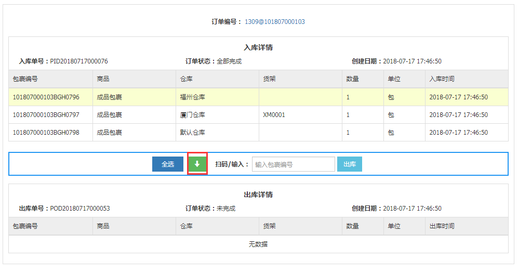Click outbound number POD20180717000053

coord(80,209)
